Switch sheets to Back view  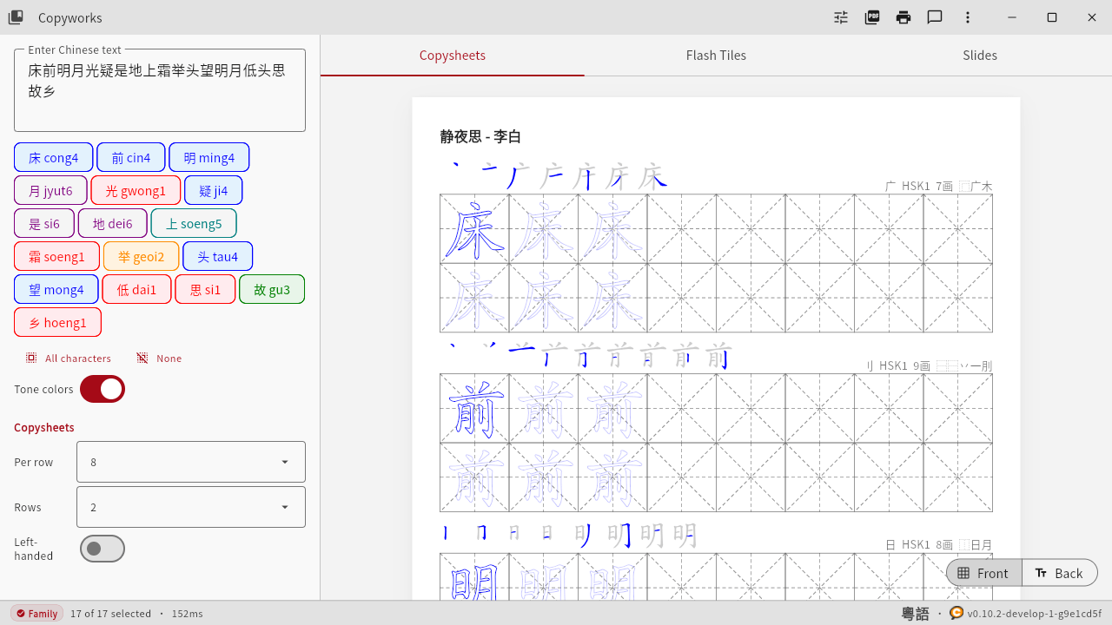coord(1060,573)
